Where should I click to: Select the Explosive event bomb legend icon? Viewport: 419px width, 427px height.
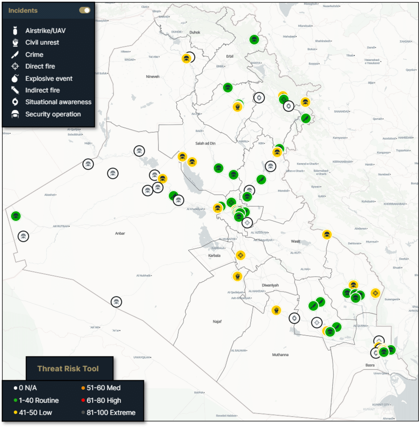[15, 78]
